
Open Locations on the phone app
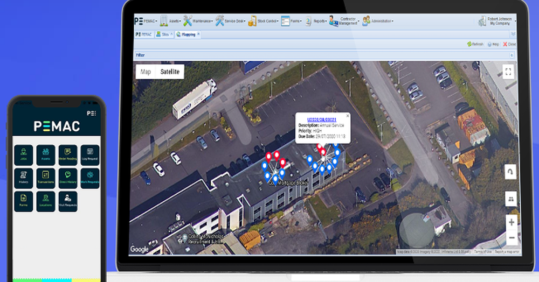coord(46,201)
